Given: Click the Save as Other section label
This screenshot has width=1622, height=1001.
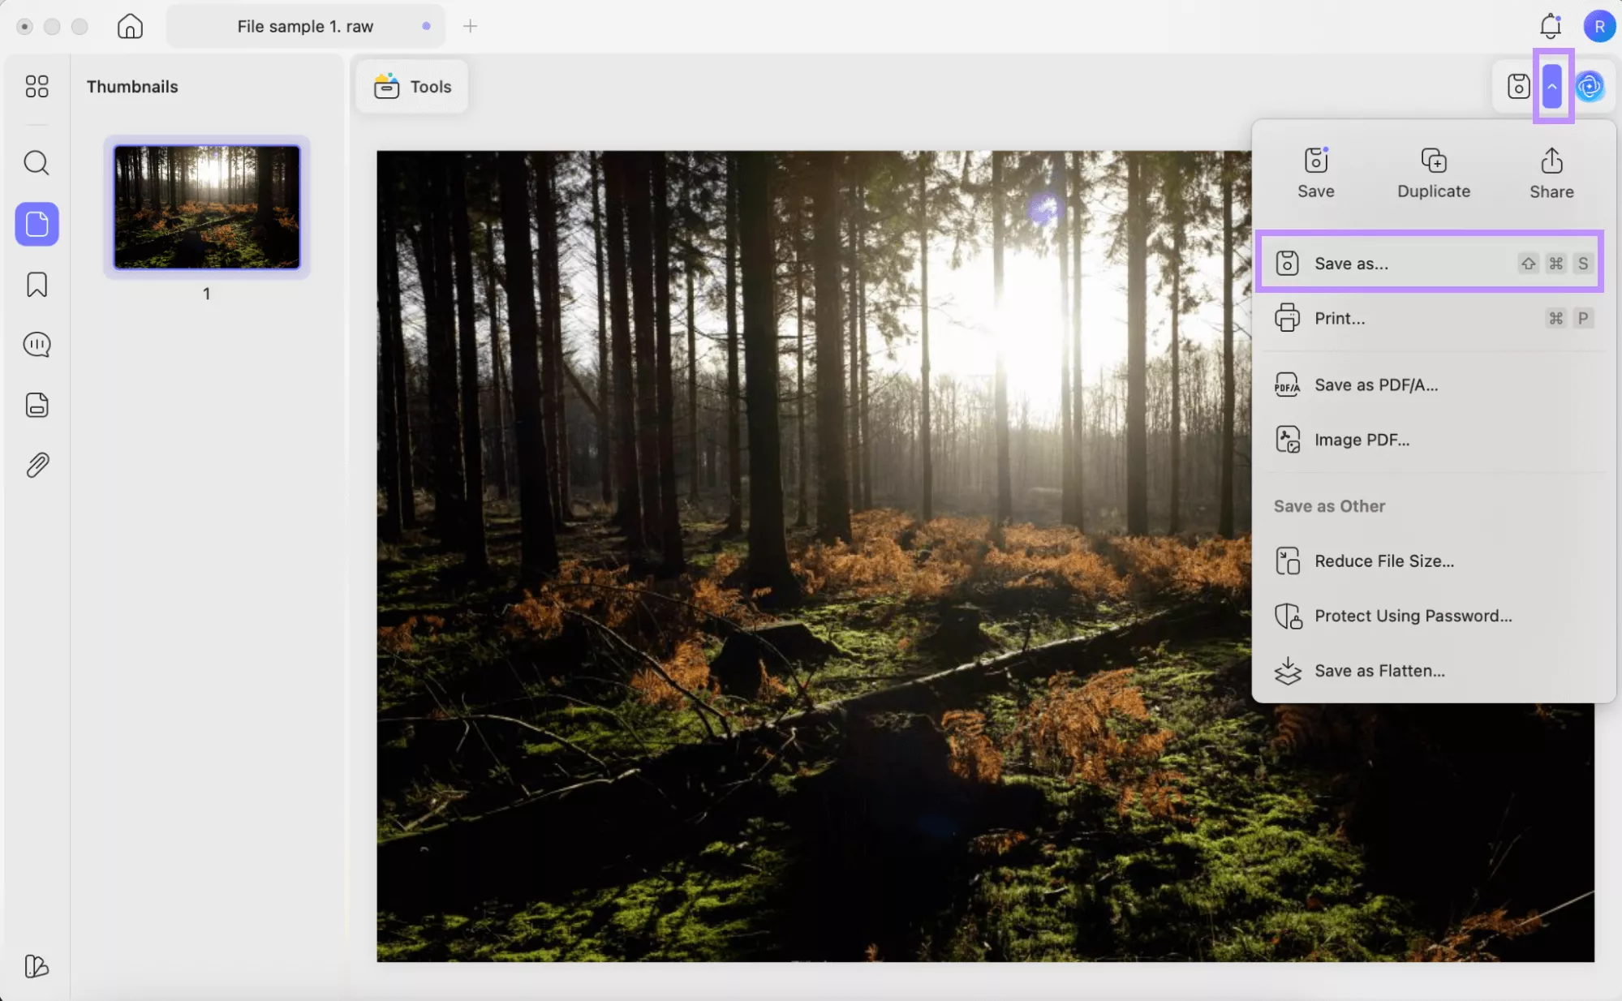Looking at the screenshot, I should pyautogui.click(x=1329, y=505).
